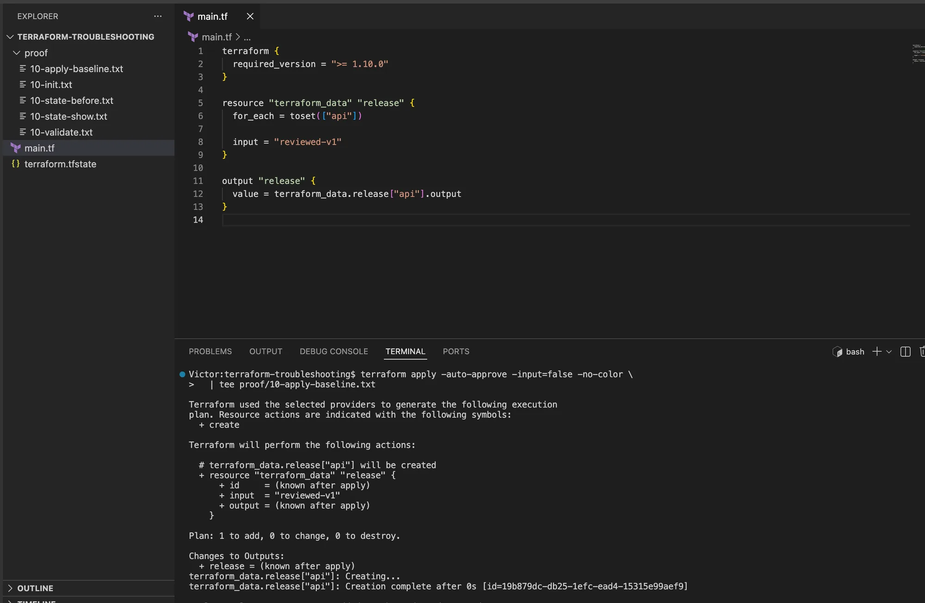Kill the terminal with trash icon

click(x=922, y=352)
